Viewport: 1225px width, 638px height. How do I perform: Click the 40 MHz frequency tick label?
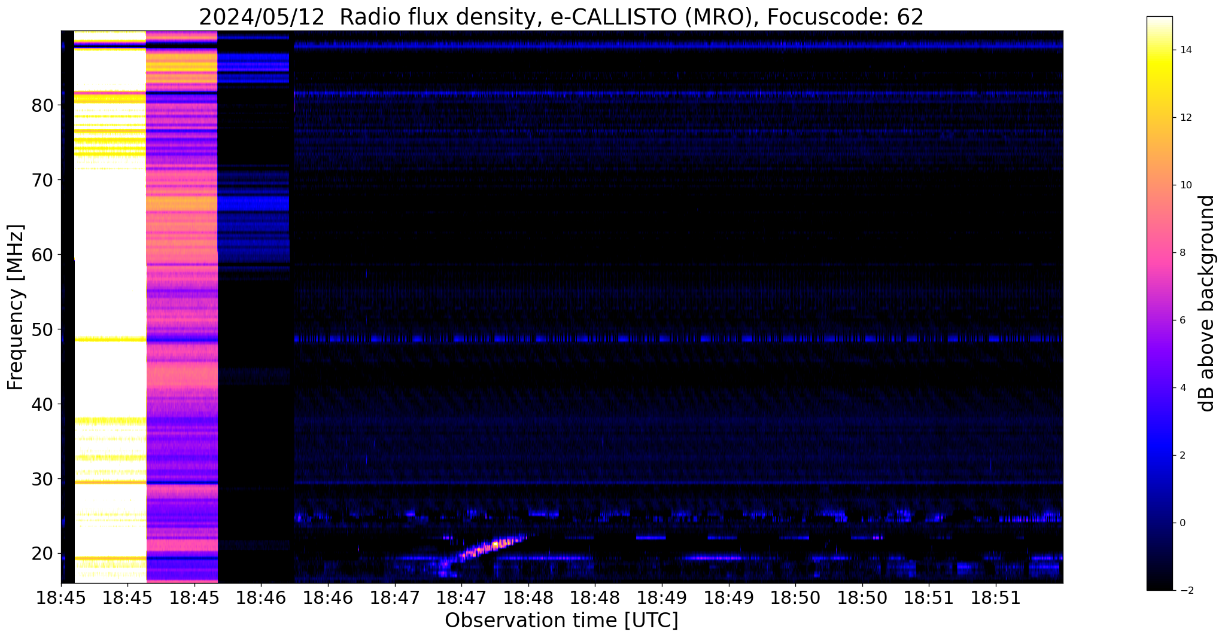point(43,404)
